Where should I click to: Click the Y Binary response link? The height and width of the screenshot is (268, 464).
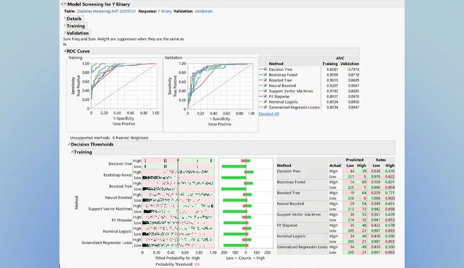[165, 11]
